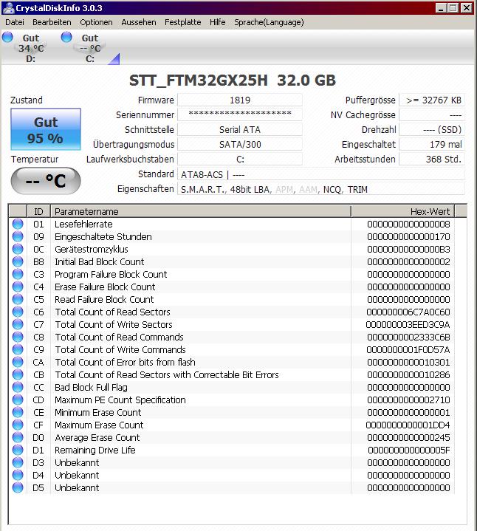Open the Hilfe menu
477x531 pixels.
coord(217,22)
